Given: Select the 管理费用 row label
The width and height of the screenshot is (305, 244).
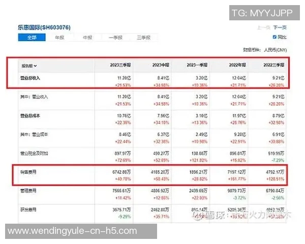Looking at the screenshot, I should click(28, 191).
